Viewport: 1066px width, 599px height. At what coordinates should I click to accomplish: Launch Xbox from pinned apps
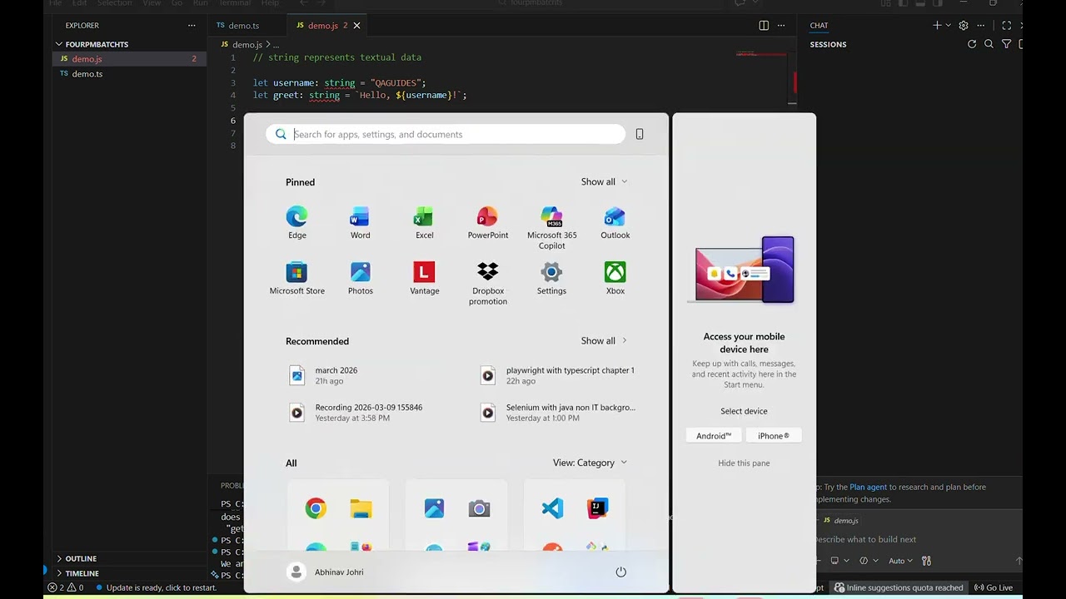tap(615, 278)
